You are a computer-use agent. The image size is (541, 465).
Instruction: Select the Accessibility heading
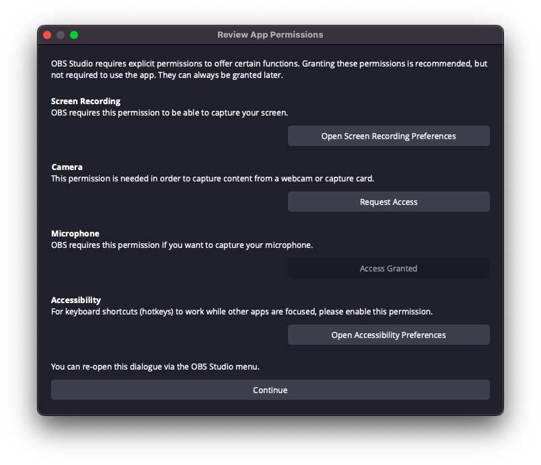(76, 300)
